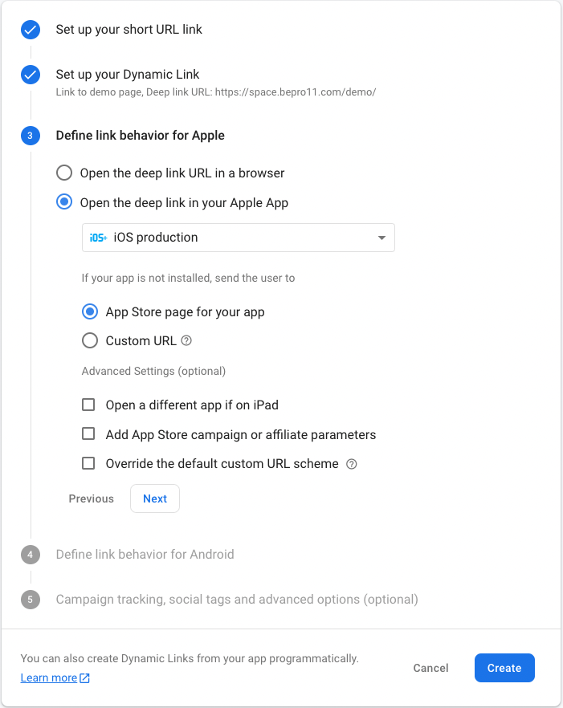Open the Learn more link
Image resolution: width=563 pixels, height=708 pixels.
pyautogui.click(x=49, y=678)
